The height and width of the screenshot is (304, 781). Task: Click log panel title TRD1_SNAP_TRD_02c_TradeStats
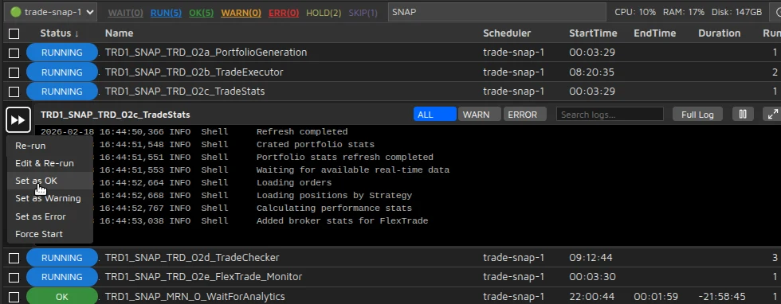click(x=115, y=115)
